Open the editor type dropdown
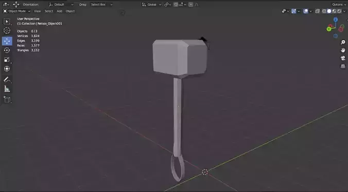The width and height of the screenshot is (348, 192). tap(6, 5)
